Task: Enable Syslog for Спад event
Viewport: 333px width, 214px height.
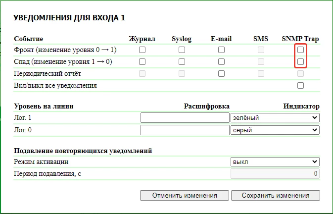Action: [x=182, y=62]
